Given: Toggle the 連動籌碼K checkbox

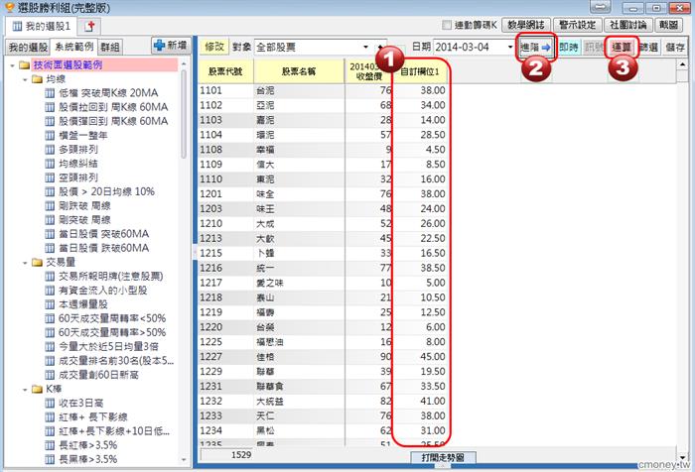Looking at the screenshot, I should [447, 25].
